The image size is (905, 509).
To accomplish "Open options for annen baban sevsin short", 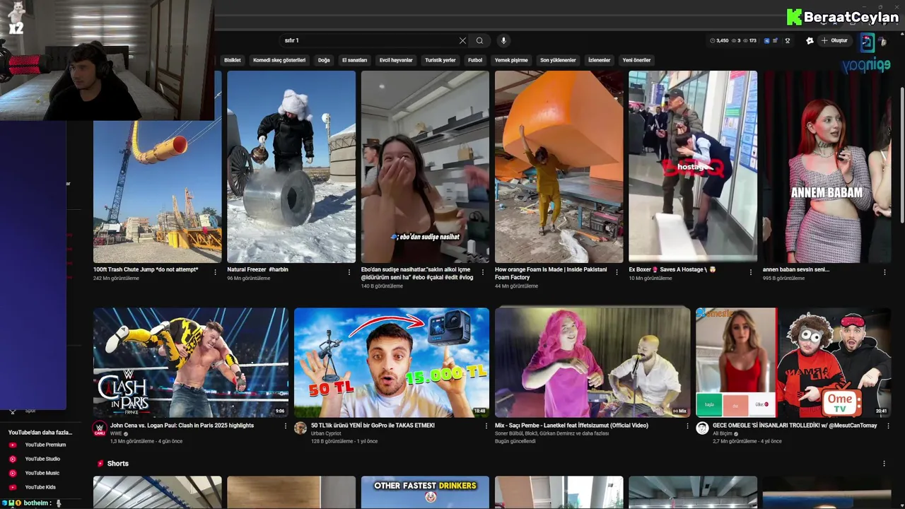I will click(884, 272).
